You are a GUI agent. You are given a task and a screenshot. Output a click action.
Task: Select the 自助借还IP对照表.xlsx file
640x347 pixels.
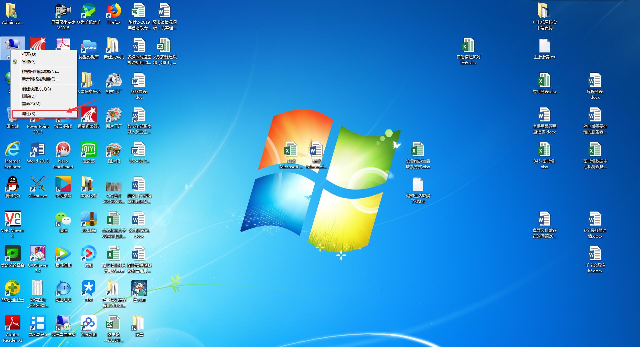coord(469,51)
